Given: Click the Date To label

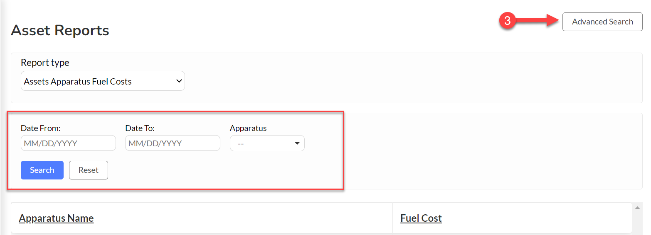Looking at the screenshot, I should pos(140,128).
